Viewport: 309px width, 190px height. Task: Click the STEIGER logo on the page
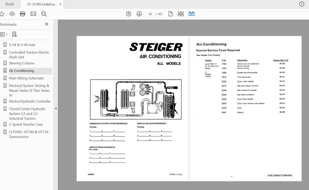click(156, 47)
